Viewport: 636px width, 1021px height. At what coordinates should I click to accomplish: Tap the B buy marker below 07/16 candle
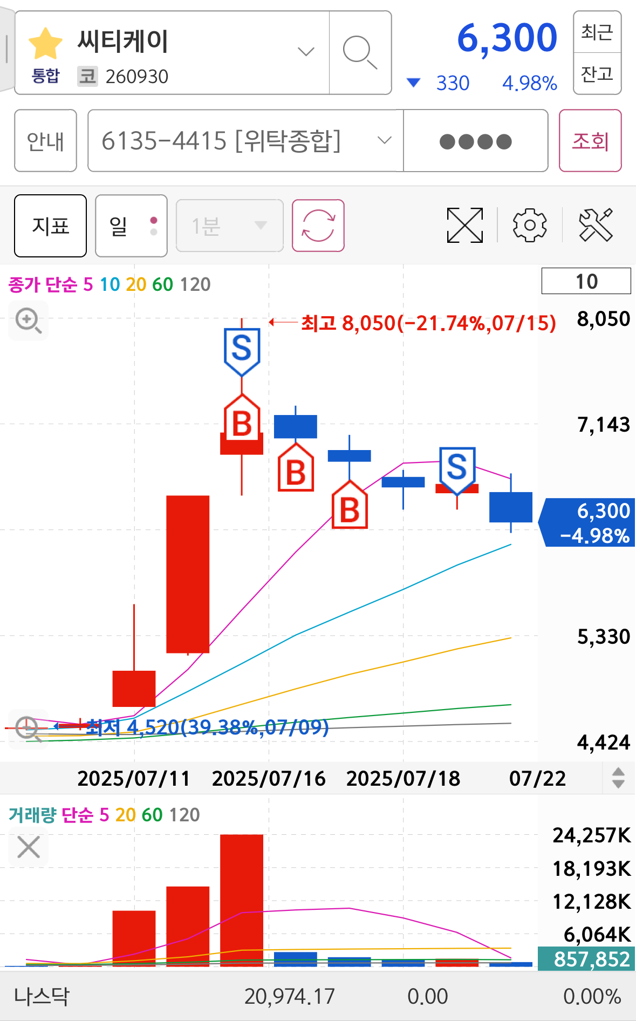(x=296, y=467)
